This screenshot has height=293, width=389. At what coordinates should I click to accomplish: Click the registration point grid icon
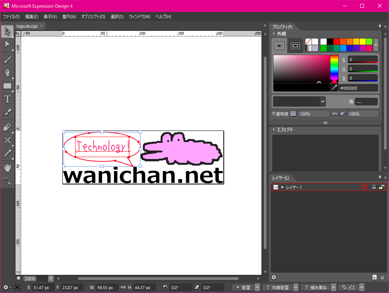[x=17, y=287]
